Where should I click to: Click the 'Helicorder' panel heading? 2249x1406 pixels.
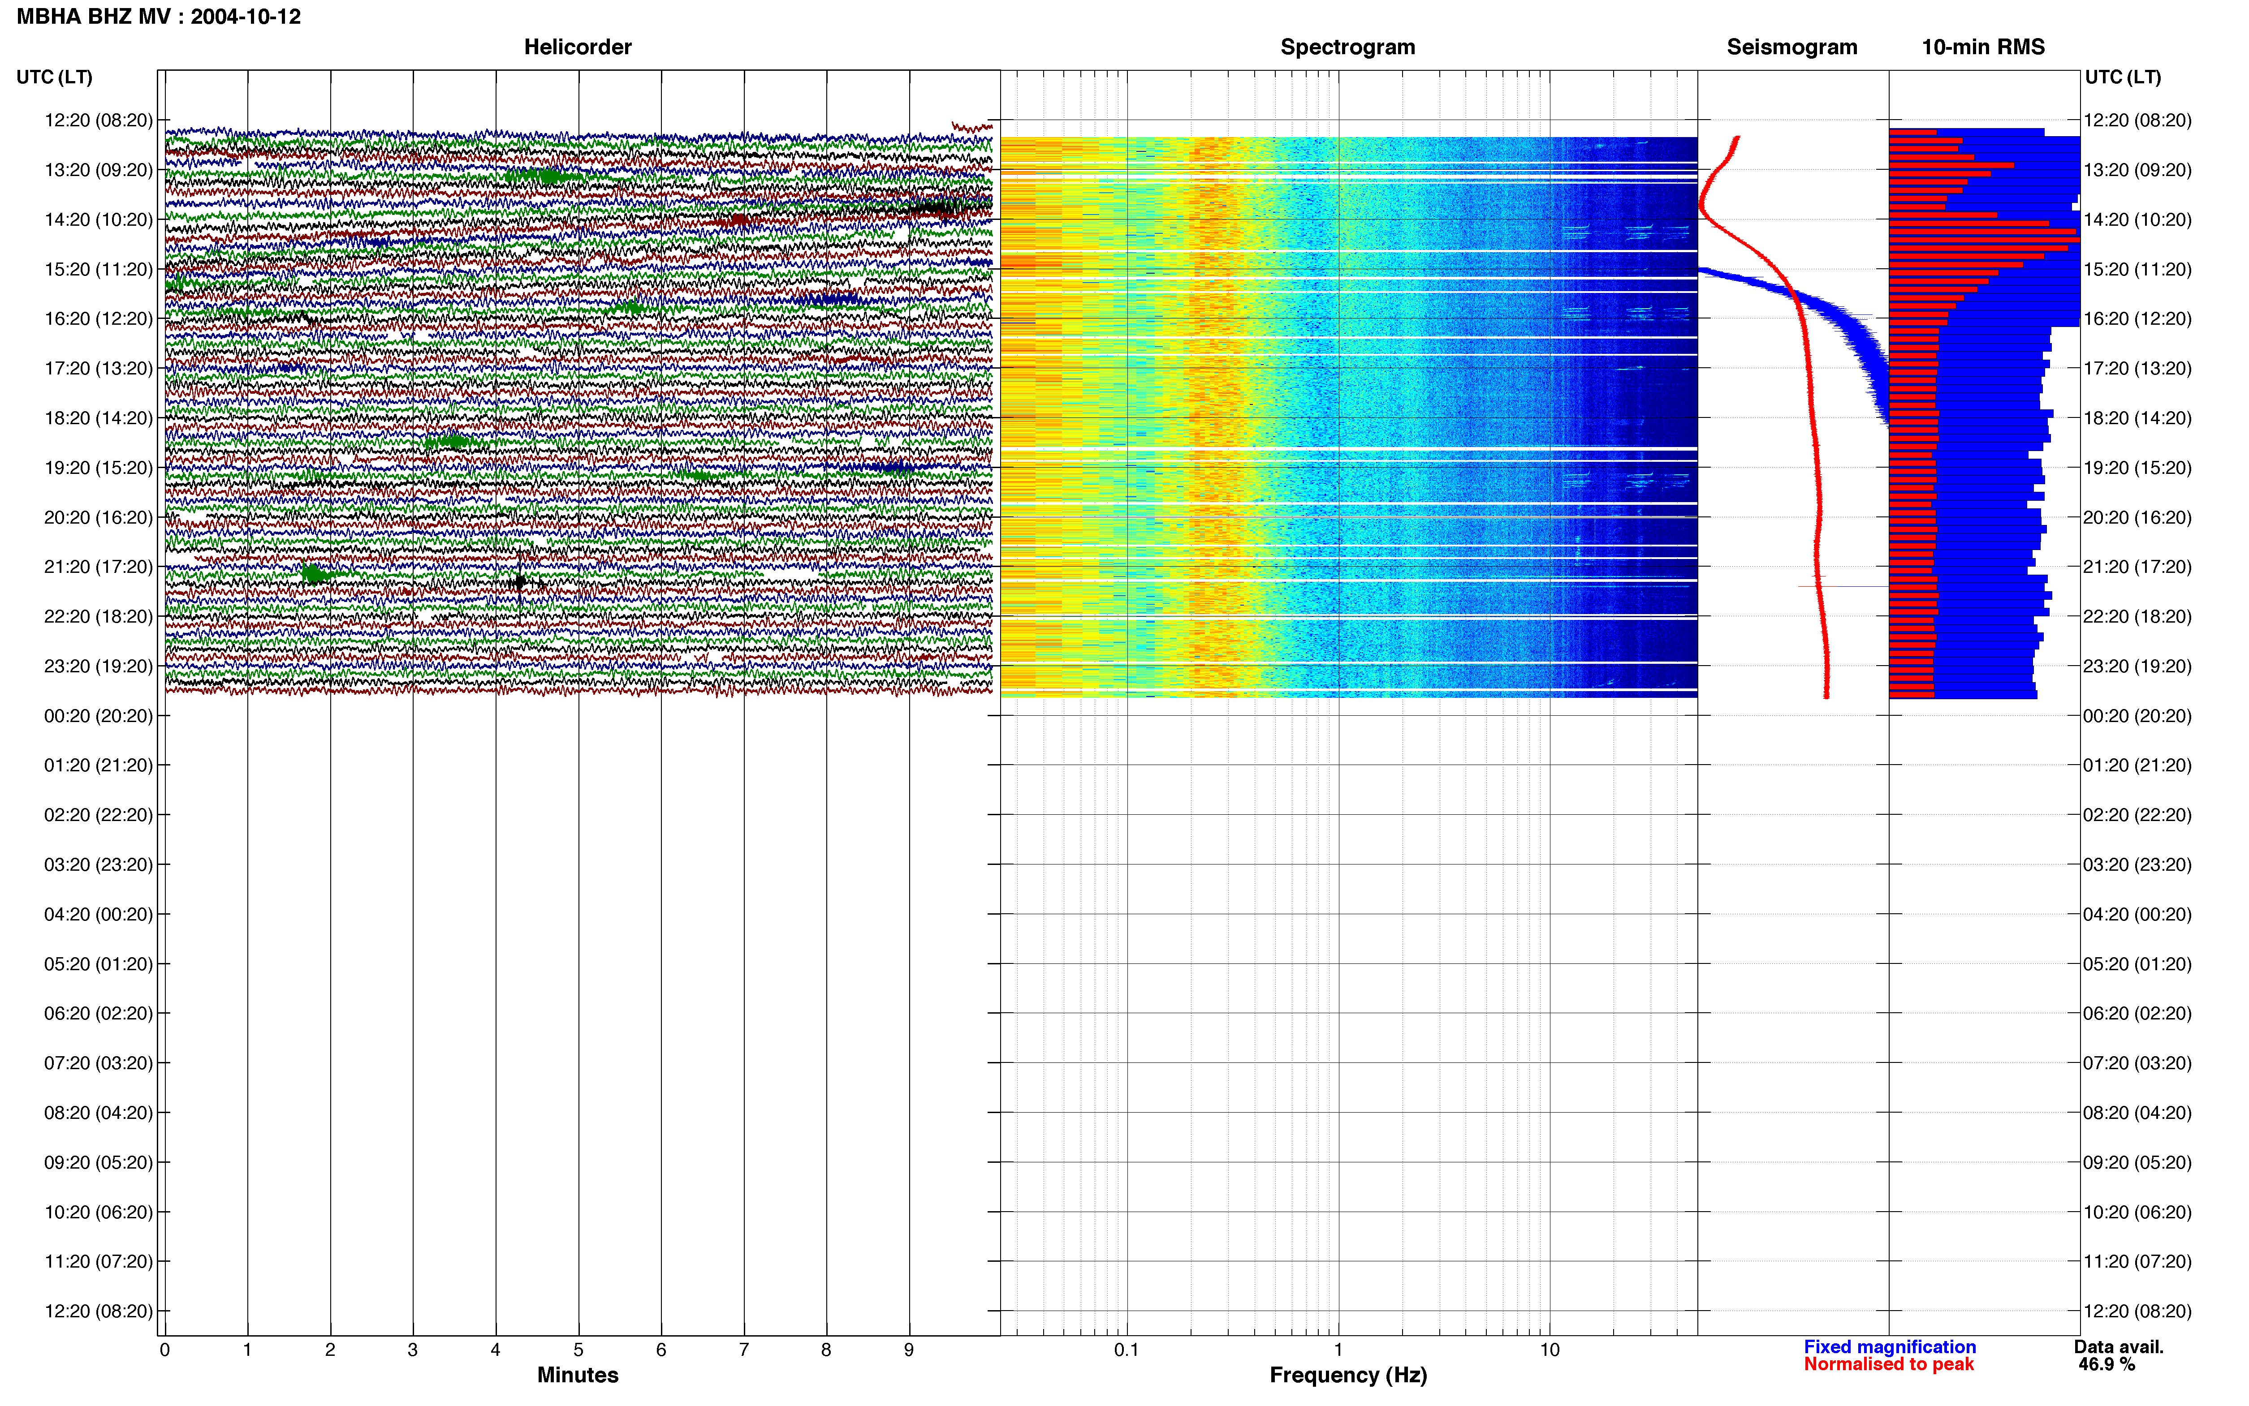pos(578,47)
